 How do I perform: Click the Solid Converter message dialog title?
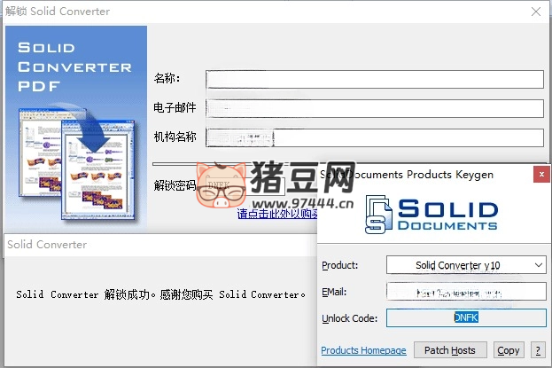[47, 244]
